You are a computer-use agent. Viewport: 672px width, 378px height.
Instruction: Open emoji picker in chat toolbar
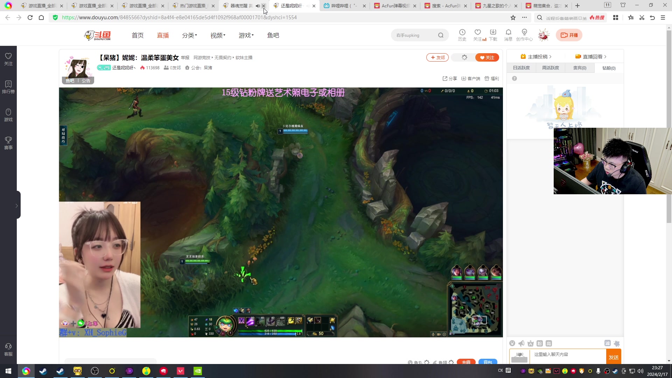point(512,343)
